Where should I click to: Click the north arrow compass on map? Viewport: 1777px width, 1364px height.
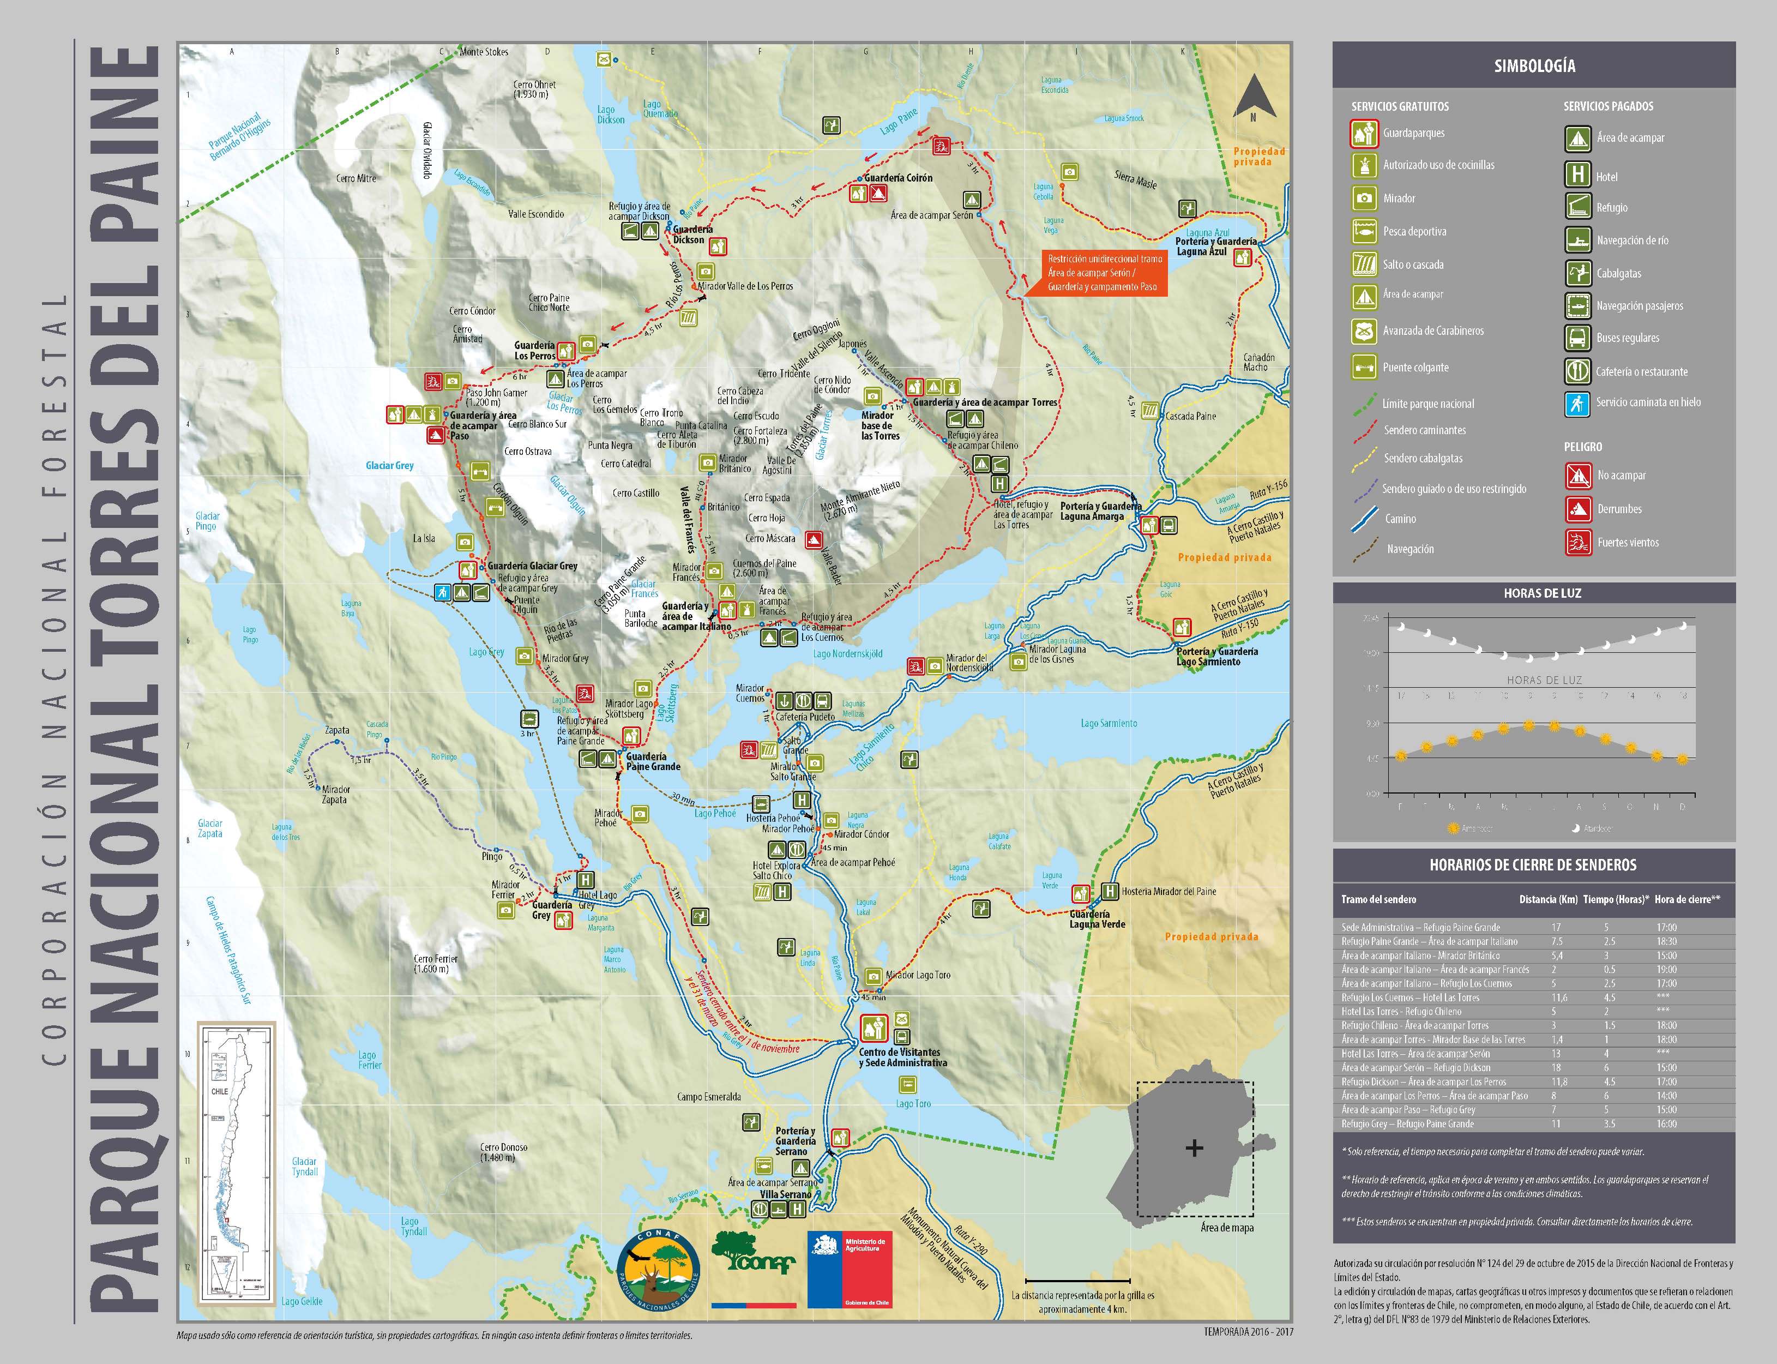1254,96
